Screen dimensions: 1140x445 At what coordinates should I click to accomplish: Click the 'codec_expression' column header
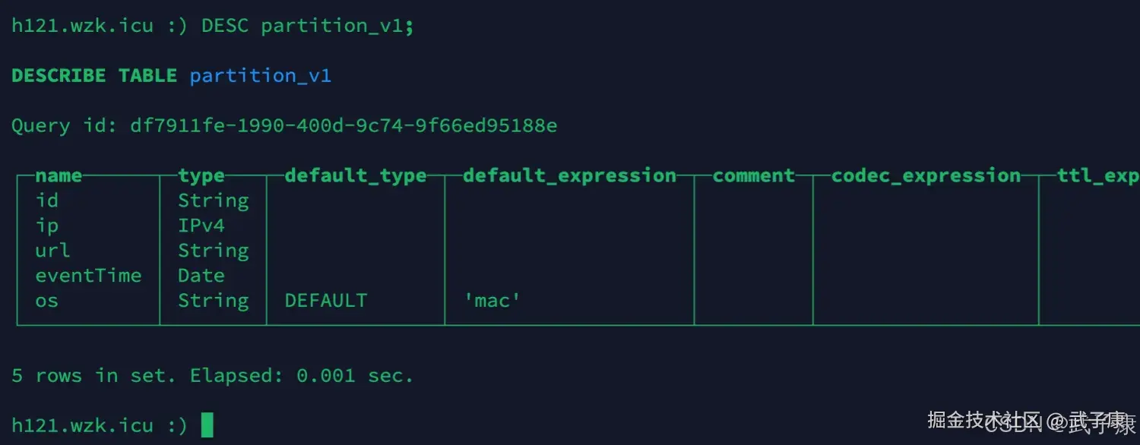tap(926, 175)
